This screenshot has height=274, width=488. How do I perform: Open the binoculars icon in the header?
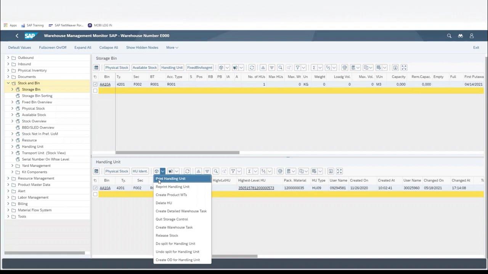(460, 36)
